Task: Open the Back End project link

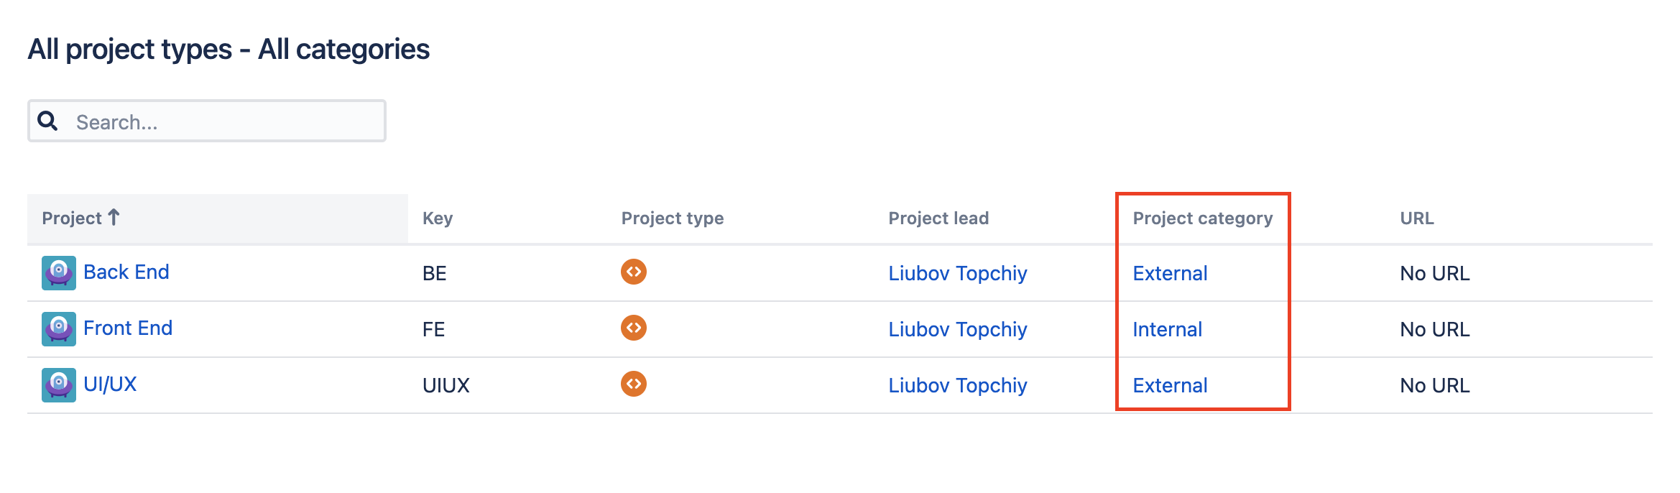Action: point(126,272)
